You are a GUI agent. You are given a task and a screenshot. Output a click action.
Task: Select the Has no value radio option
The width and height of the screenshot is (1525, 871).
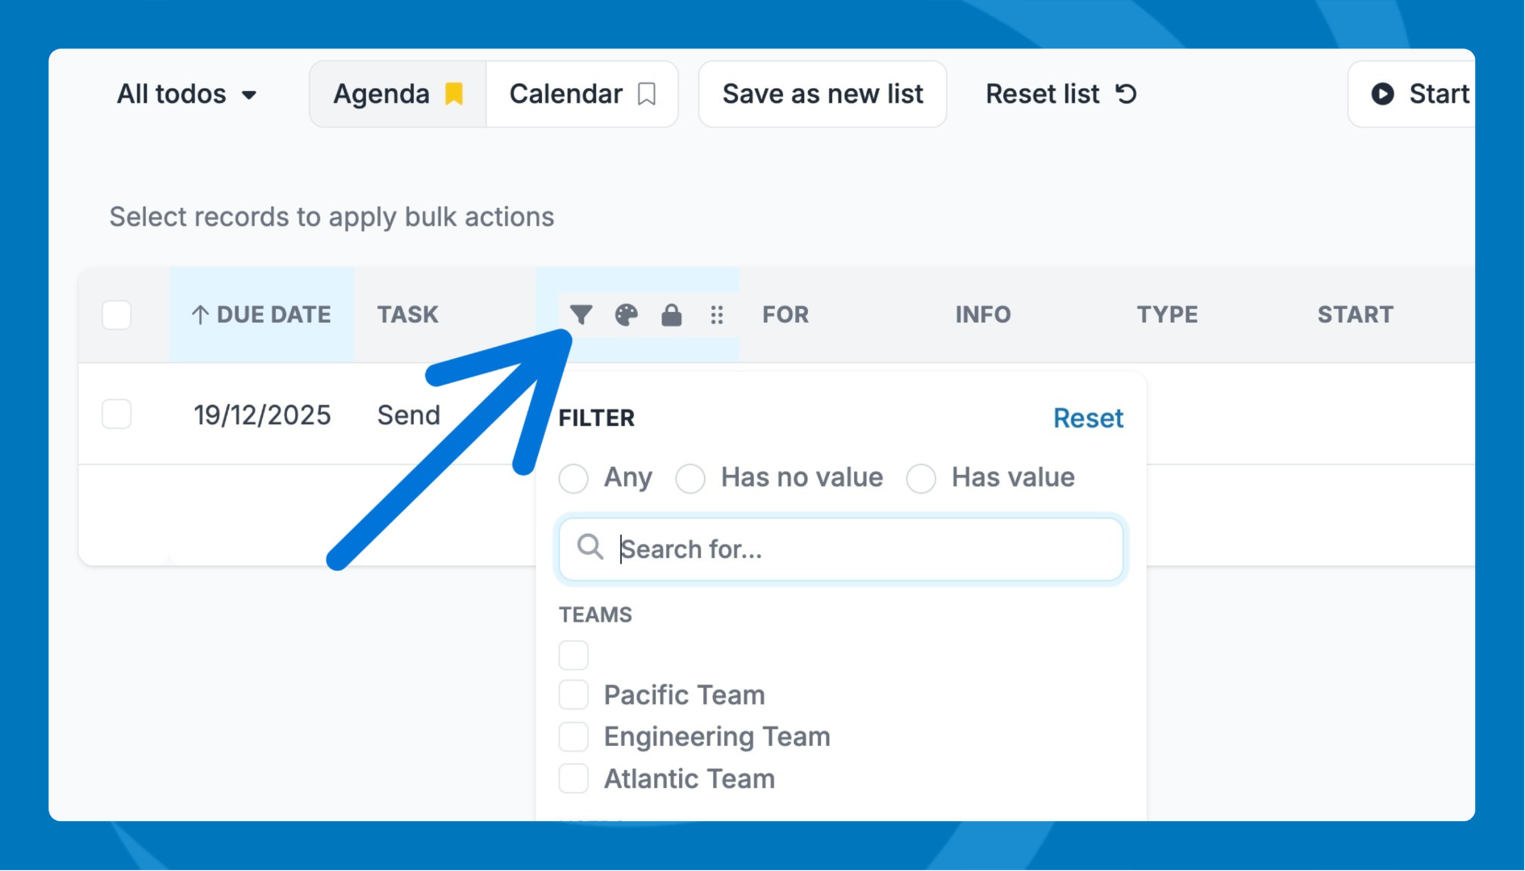[690, 478]
